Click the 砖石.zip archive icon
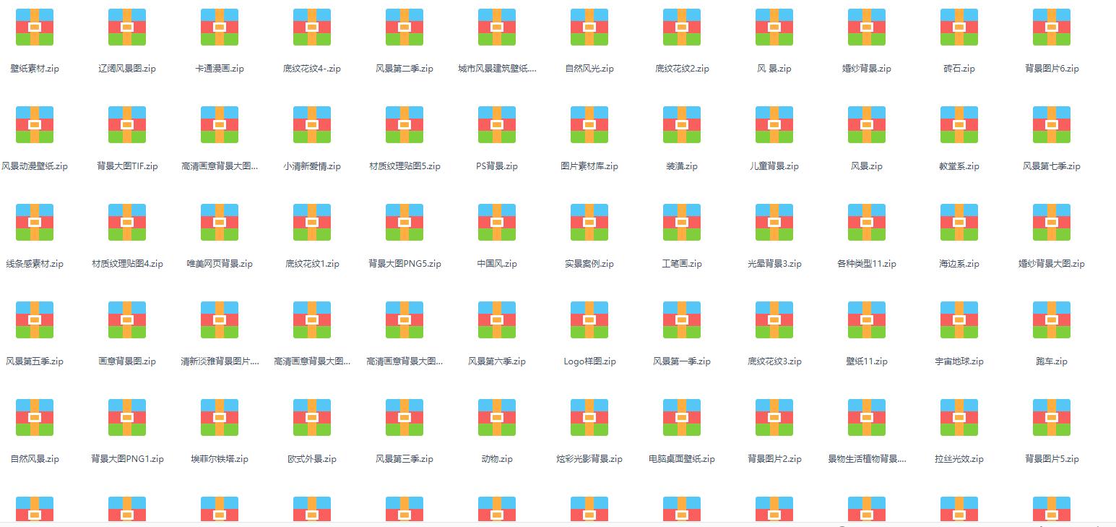The width and height of the screenshot is (1116, 527). click(x=959, y=27)
